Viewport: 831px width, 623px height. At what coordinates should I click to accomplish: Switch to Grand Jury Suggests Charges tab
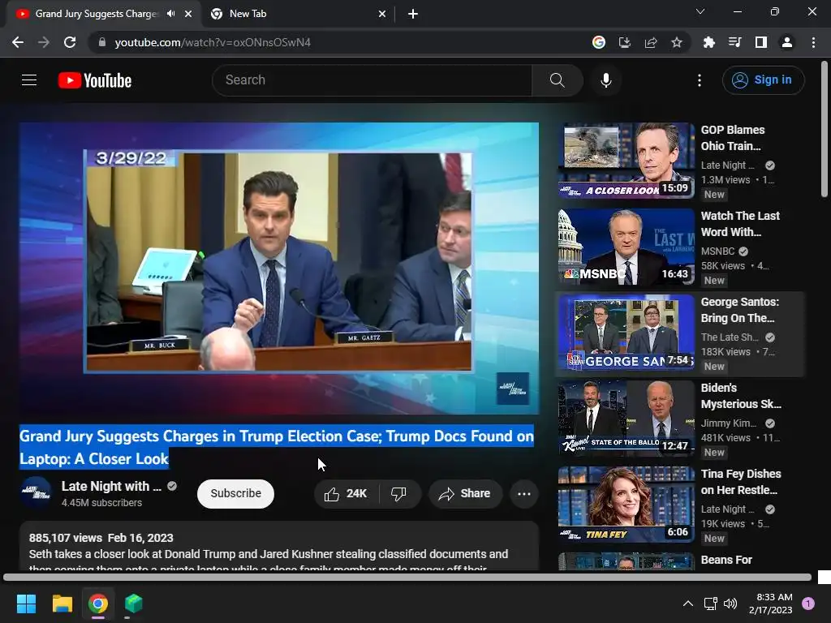pyautogui.click(x=97, y=14)
